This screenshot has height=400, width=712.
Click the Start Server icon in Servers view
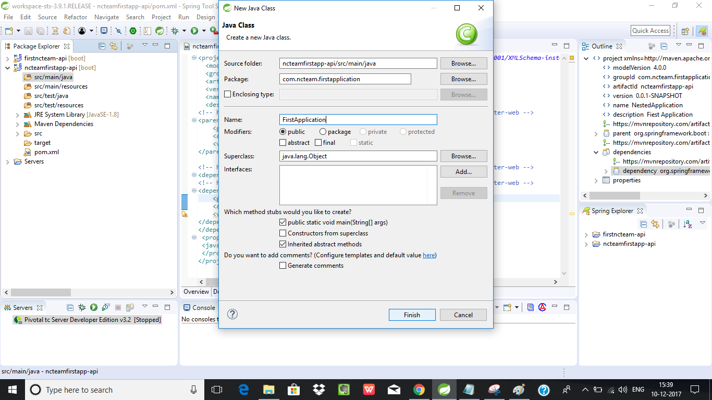[94, 307]
